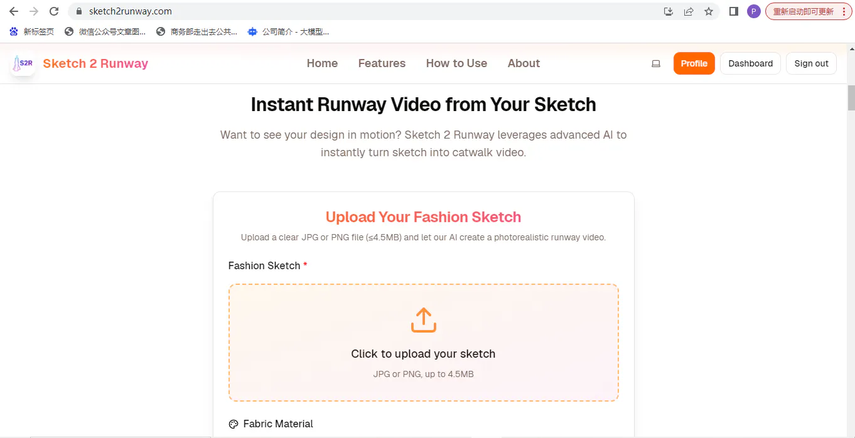Click the relaunch to update button
The image size is (855, 438).
click(x=809, y=11)
